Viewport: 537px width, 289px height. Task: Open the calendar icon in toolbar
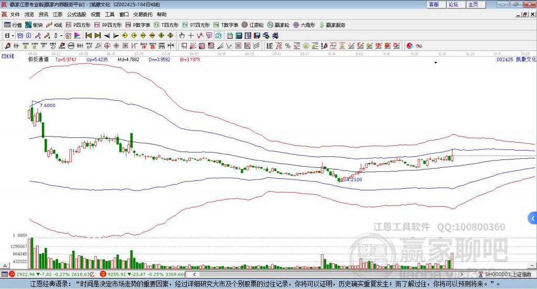point(230,36)
